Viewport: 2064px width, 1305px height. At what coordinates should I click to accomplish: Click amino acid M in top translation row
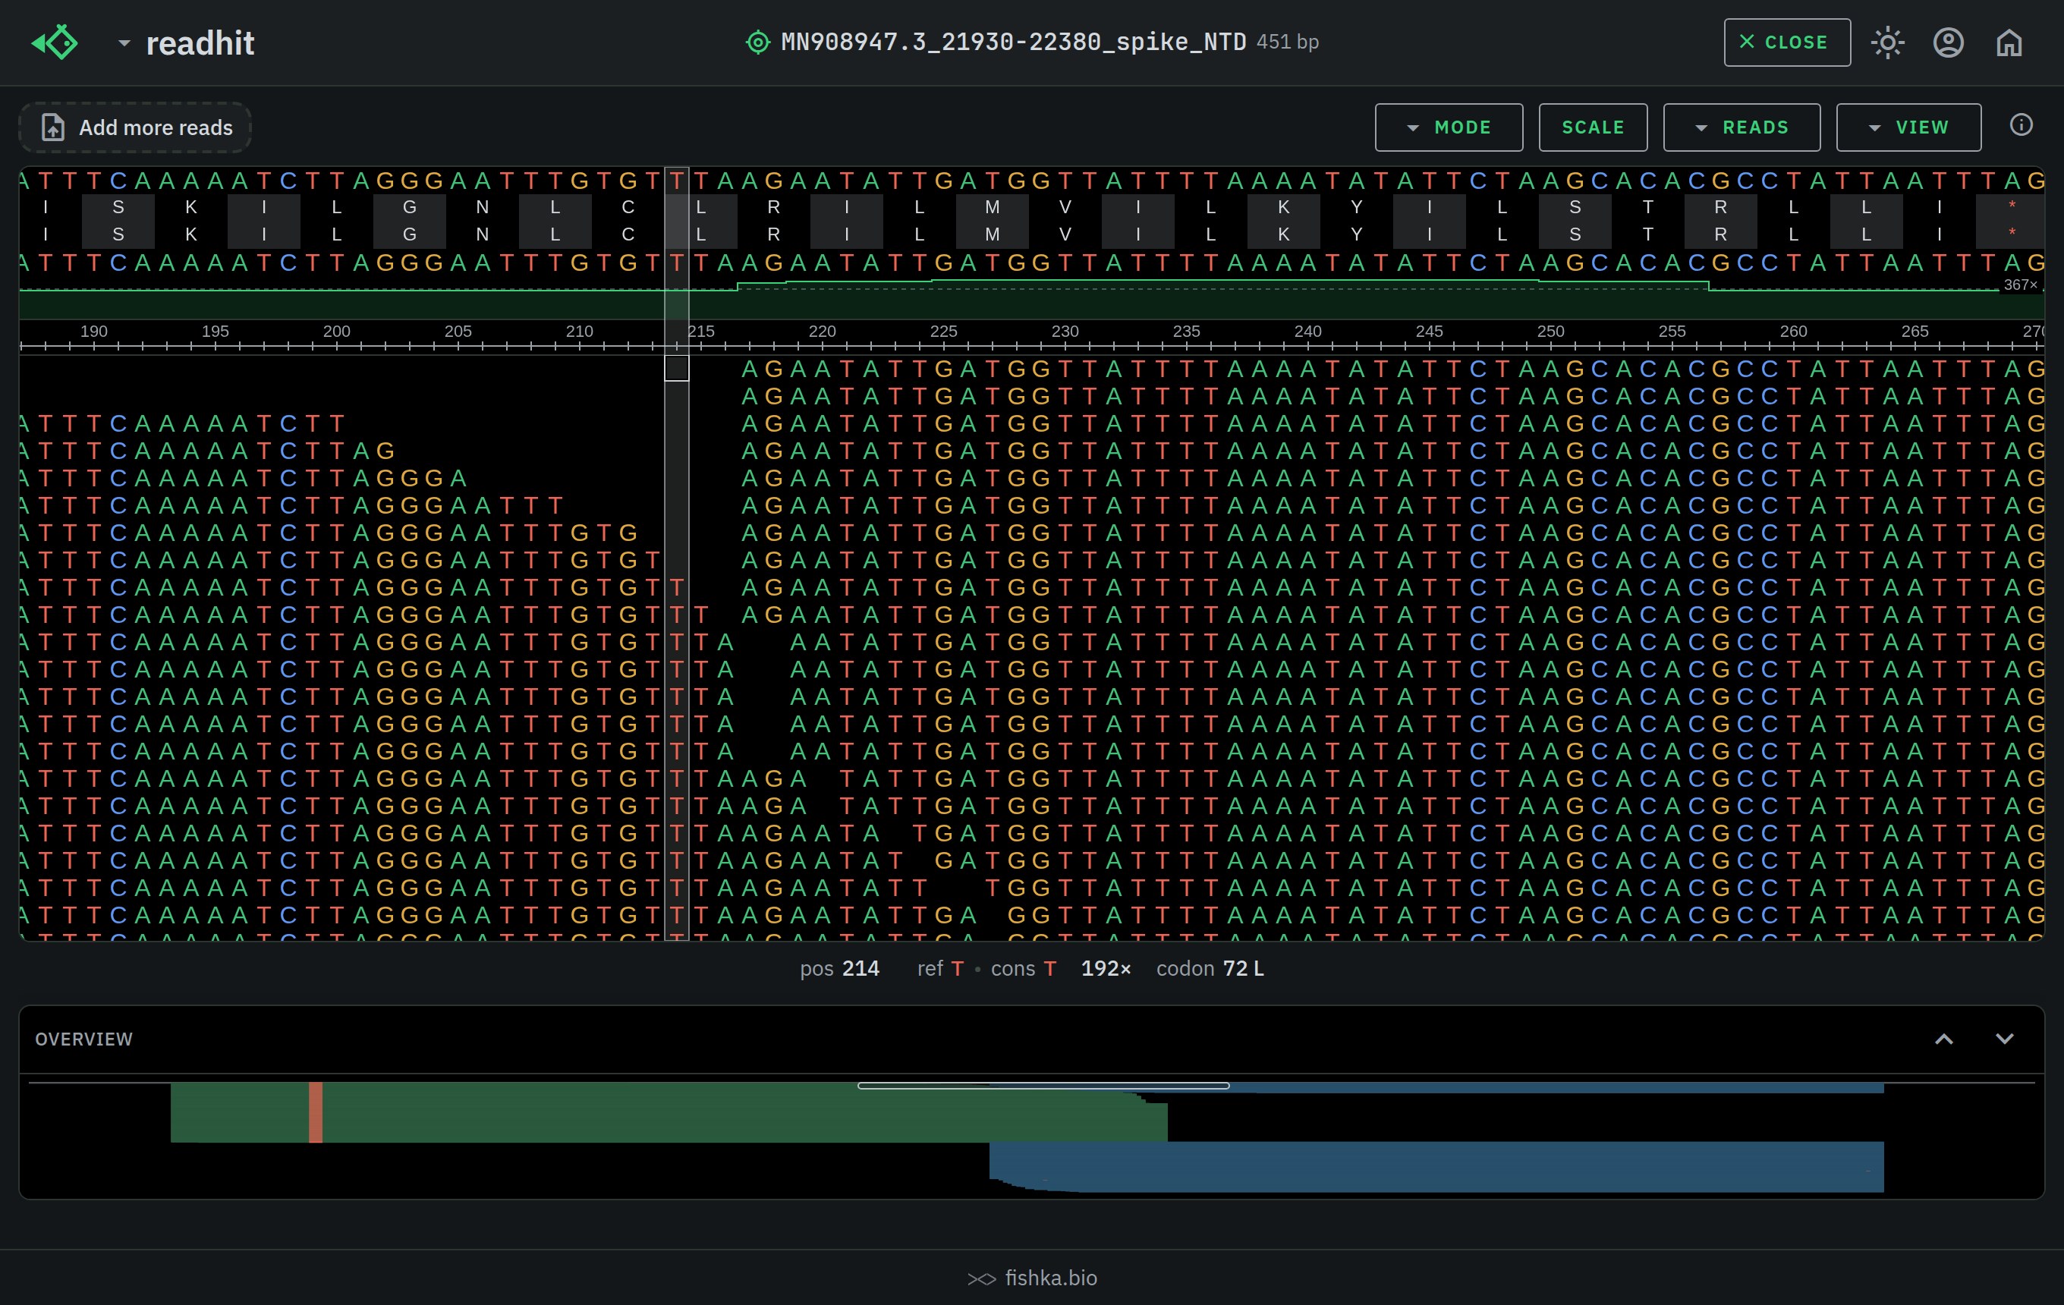coord(992,207)
